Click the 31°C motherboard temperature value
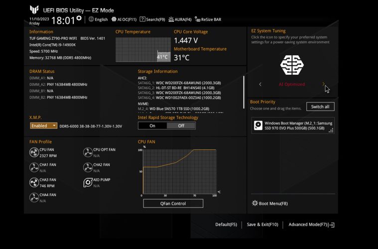This screenshot has height=249, width=378. point(181,58)
